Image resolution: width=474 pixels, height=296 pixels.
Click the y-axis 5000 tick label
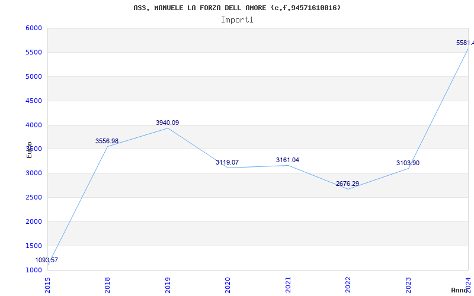point(34,76)
